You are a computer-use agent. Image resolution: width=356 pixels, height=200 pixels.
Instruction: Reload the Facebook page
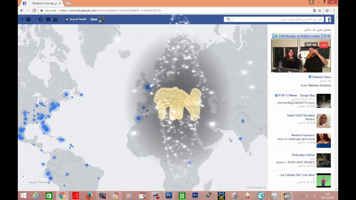tap(34, 11)
